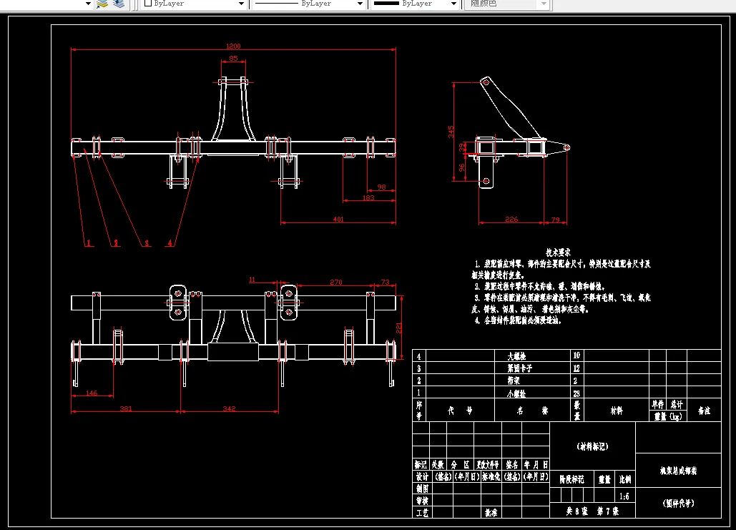Viewport: 736px width, 530px height.
Task: Select part balloon number 1 leader label
Action: pos(88,242)
